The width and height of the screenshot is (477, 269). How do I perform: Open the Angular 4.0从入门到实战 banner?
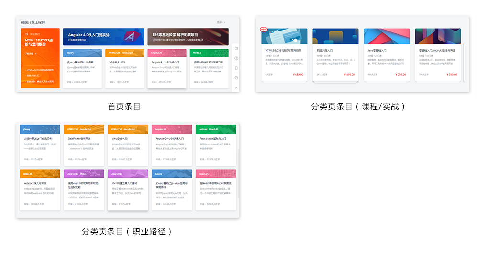pos(103,37)
